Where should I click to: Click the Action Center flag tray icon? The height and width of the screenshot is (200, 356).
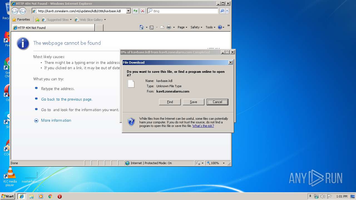coord(330,196)
